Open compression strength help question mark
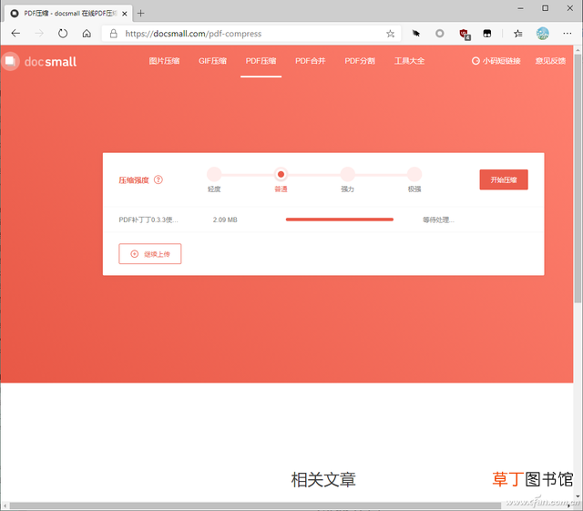Screen dimensions: 583x511 tap(159, 179)
